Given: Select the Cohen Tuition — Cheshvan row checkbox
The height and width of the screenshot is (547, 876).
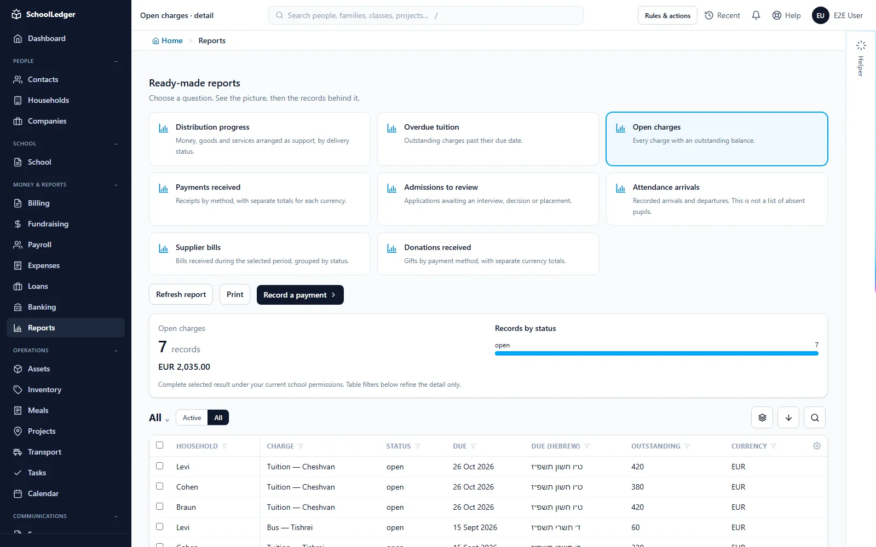Looking at the screenshot, I should [x=159, y=486].
